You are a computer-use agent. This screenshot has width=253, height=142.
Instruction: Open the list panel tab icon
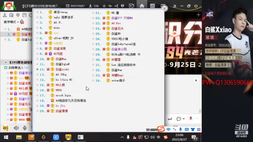152,6
